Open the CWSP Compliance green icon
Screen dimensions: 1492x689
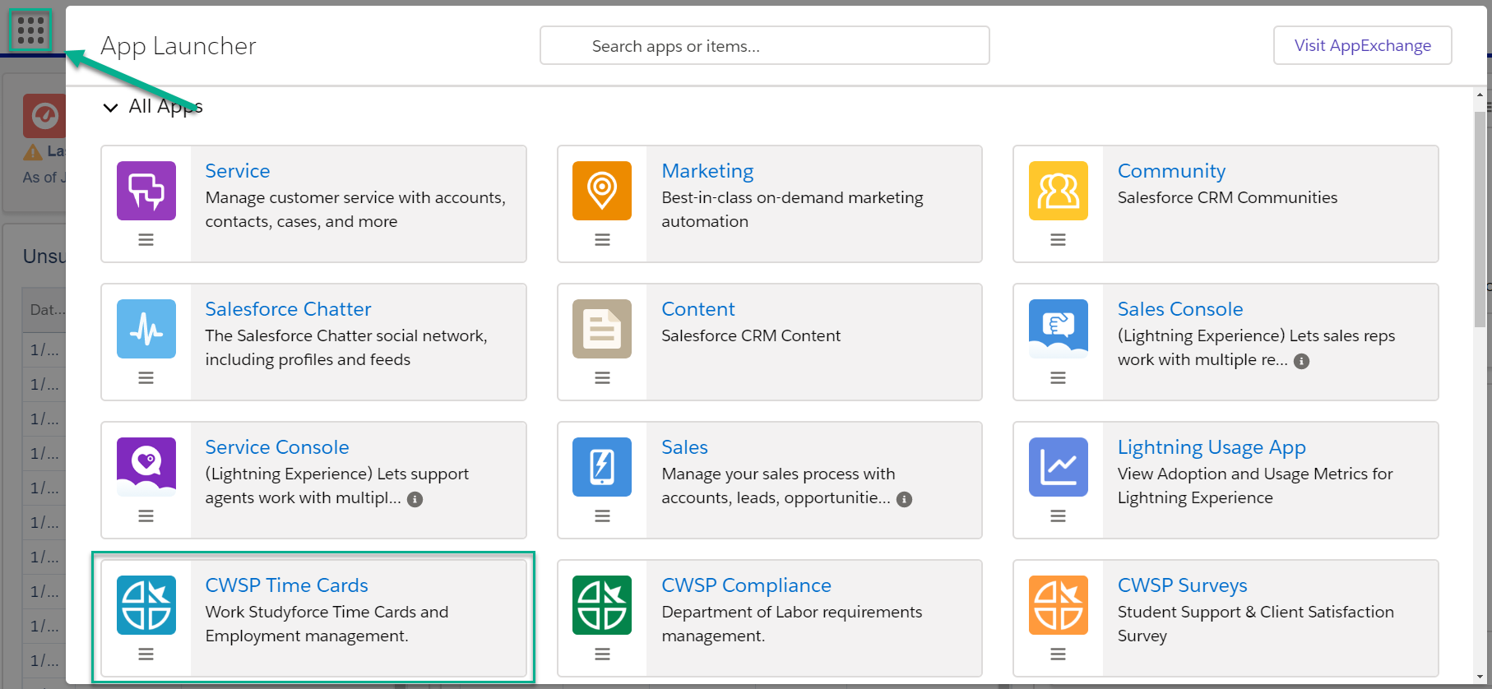coord(602,605)
